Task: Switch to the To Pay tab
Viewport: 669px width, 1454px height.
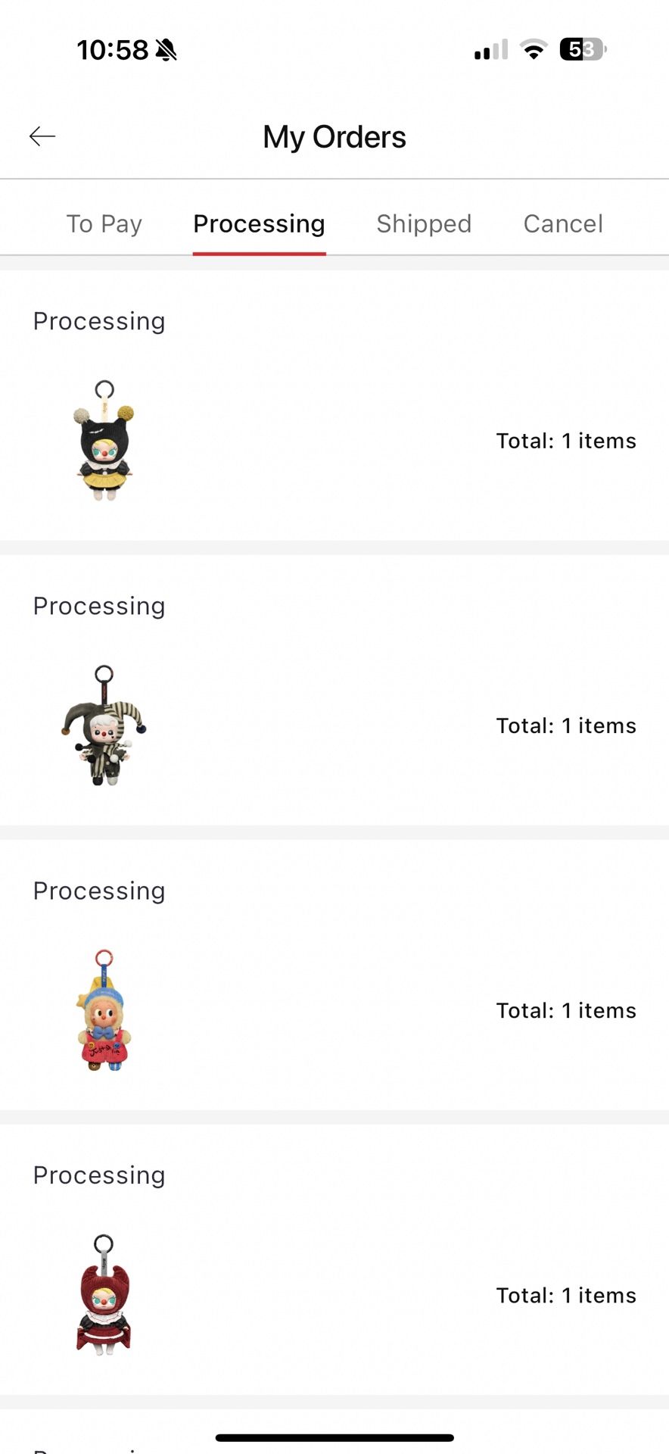Action: pos(104,223)
